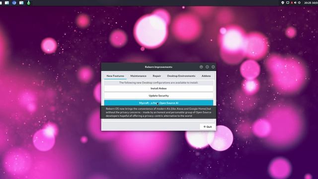Click the Reborn Improvements title text
The image size is (318, 179).
[159, 67]
